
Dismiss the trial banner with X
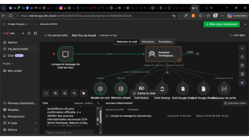(x=245, y=24)
